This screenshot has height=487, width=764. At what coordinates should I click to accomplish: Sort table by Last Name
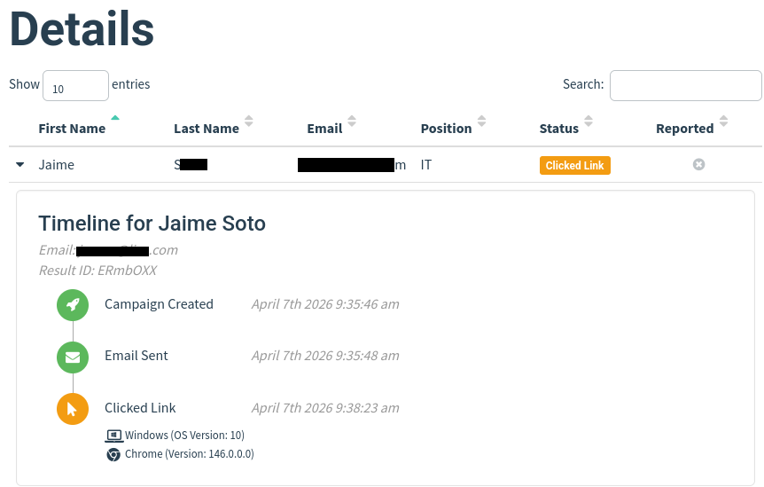[x=207, y=128]
